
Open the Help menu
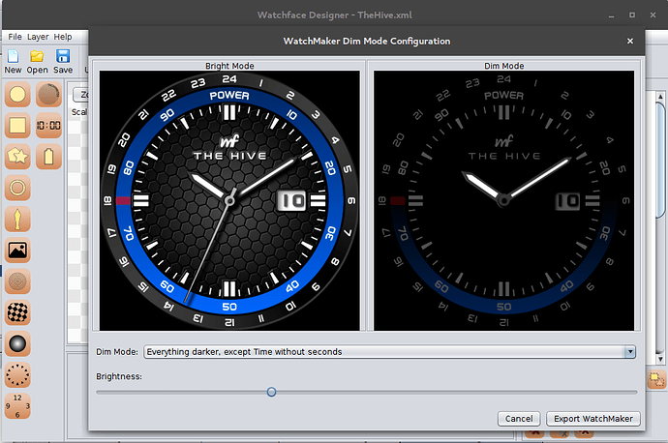(63, 37)
